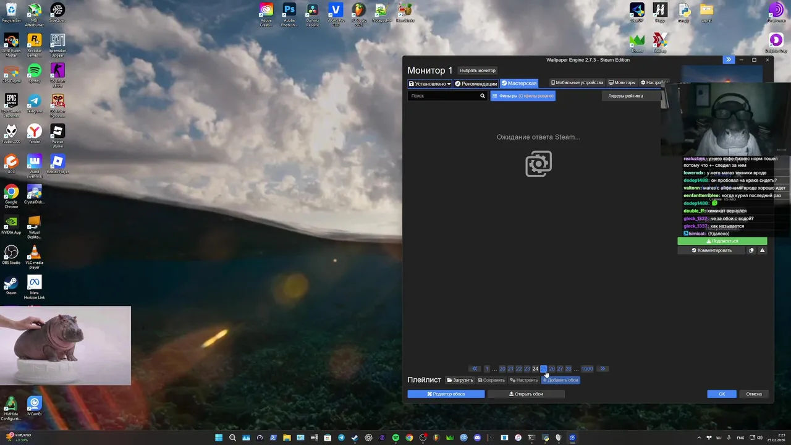Click the Выбрать монитор button

click(x=478, y=70)
